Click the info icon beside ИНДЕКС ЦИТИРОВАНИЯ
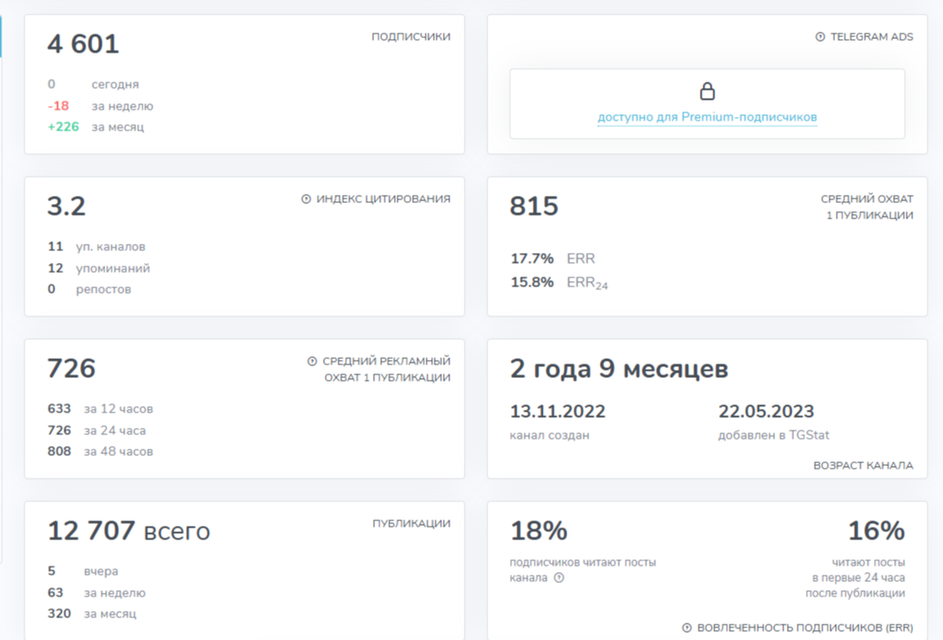Screen dimensions: 943x640 click(x=306, y=199)
